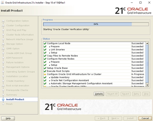Click 'Setup Oracle Base' row text
Screen dimensions: 153x121
pos(57,68)
